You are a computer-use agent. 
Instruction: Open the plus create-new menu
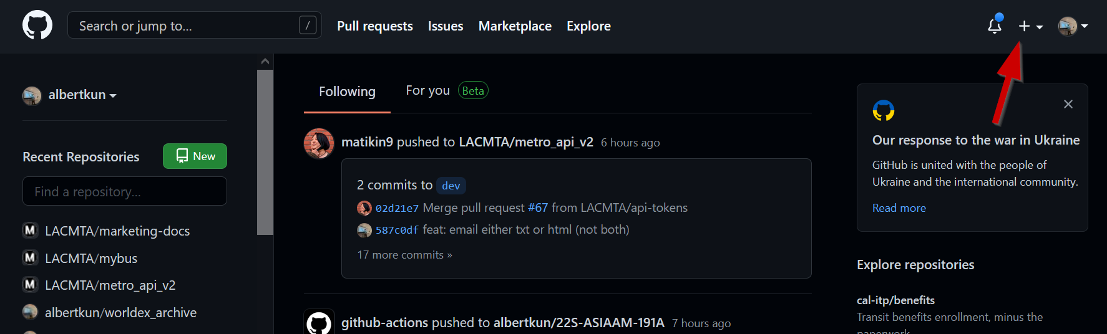point(1030,26)
